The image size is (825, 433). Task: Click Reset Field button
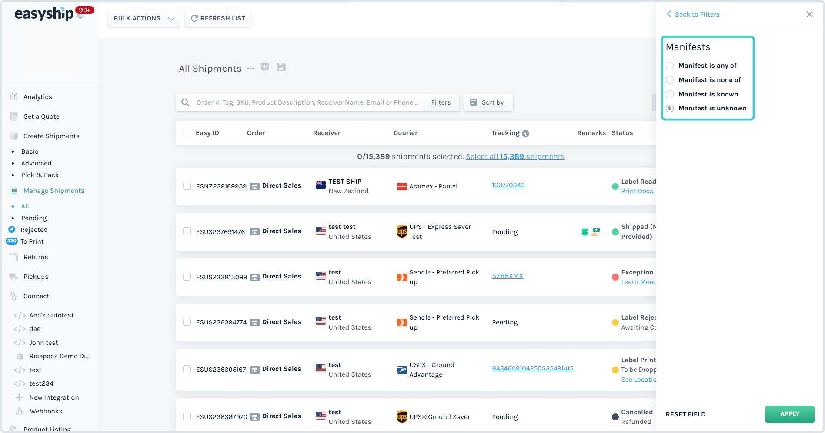coord(686,414)
